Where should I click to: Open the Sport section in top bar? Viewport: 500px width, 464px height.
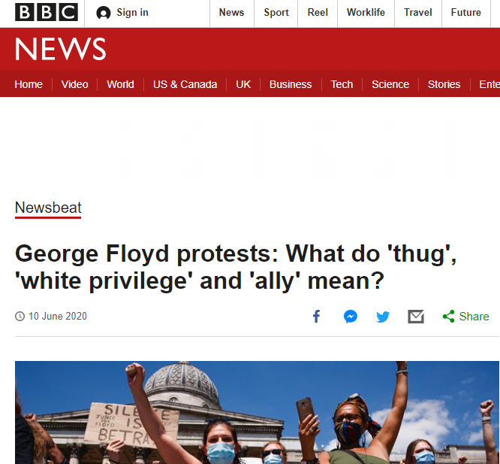tap(276, 13)
